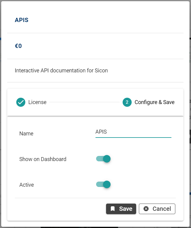Focus the Name input field
This screenshot has width=191, height=228.
[x=133, y=132]
